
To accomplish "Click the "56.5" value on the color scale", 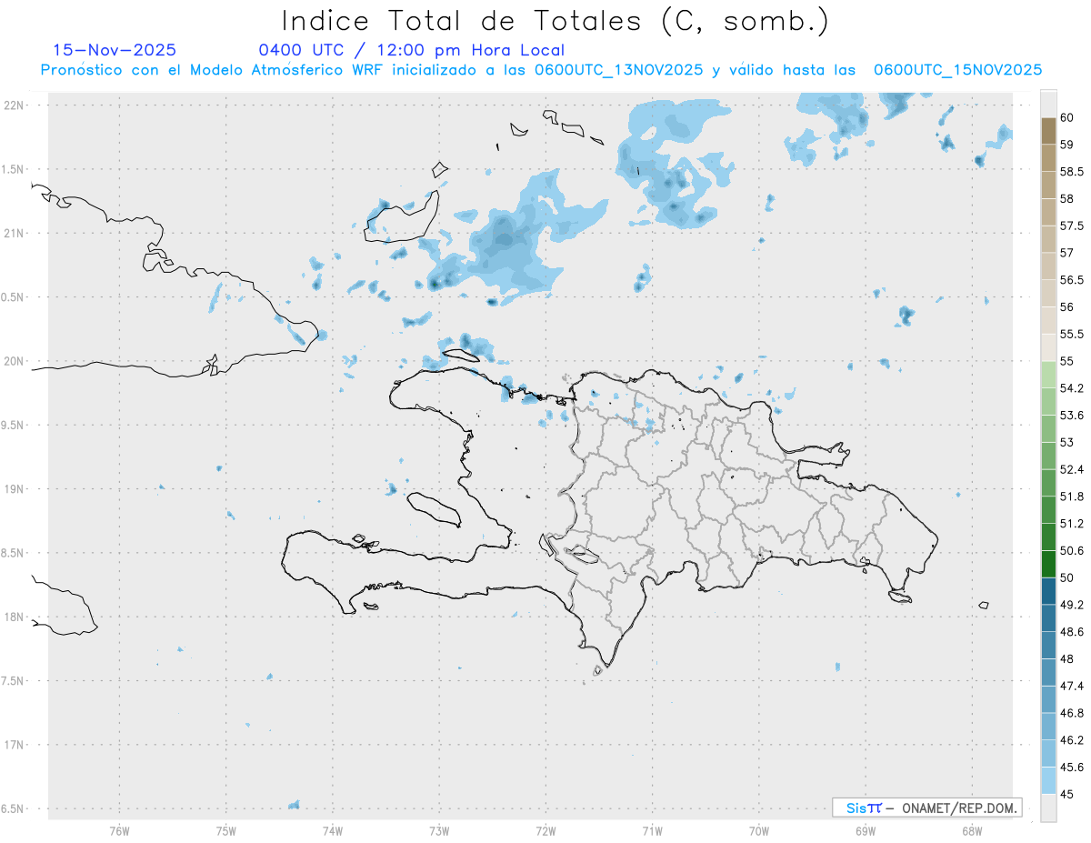I will pos(1071,280).
